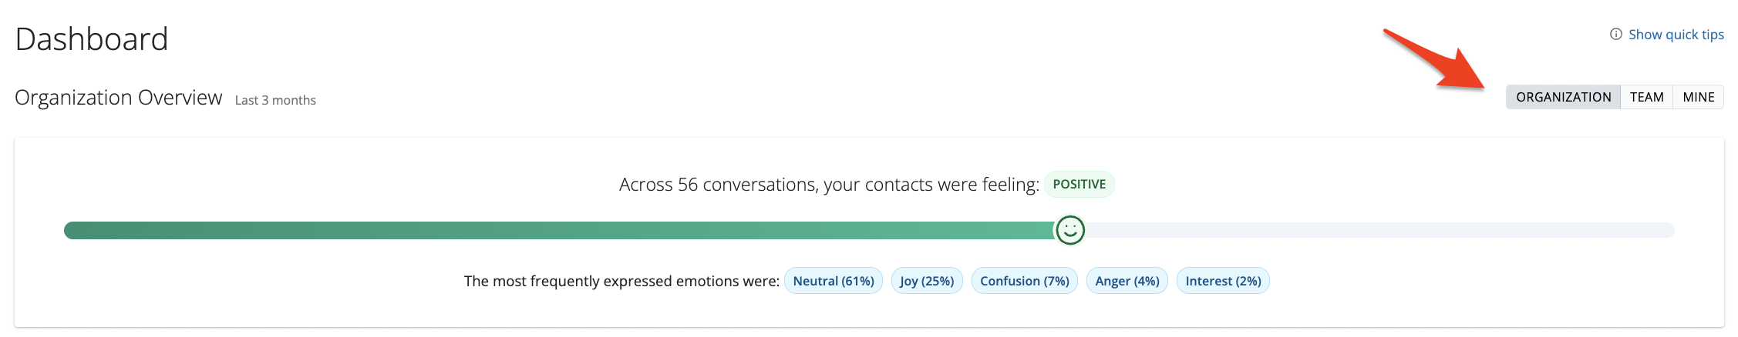
Task: Click the "most frequently expressed emotions" label
Action: coord(621,281)
